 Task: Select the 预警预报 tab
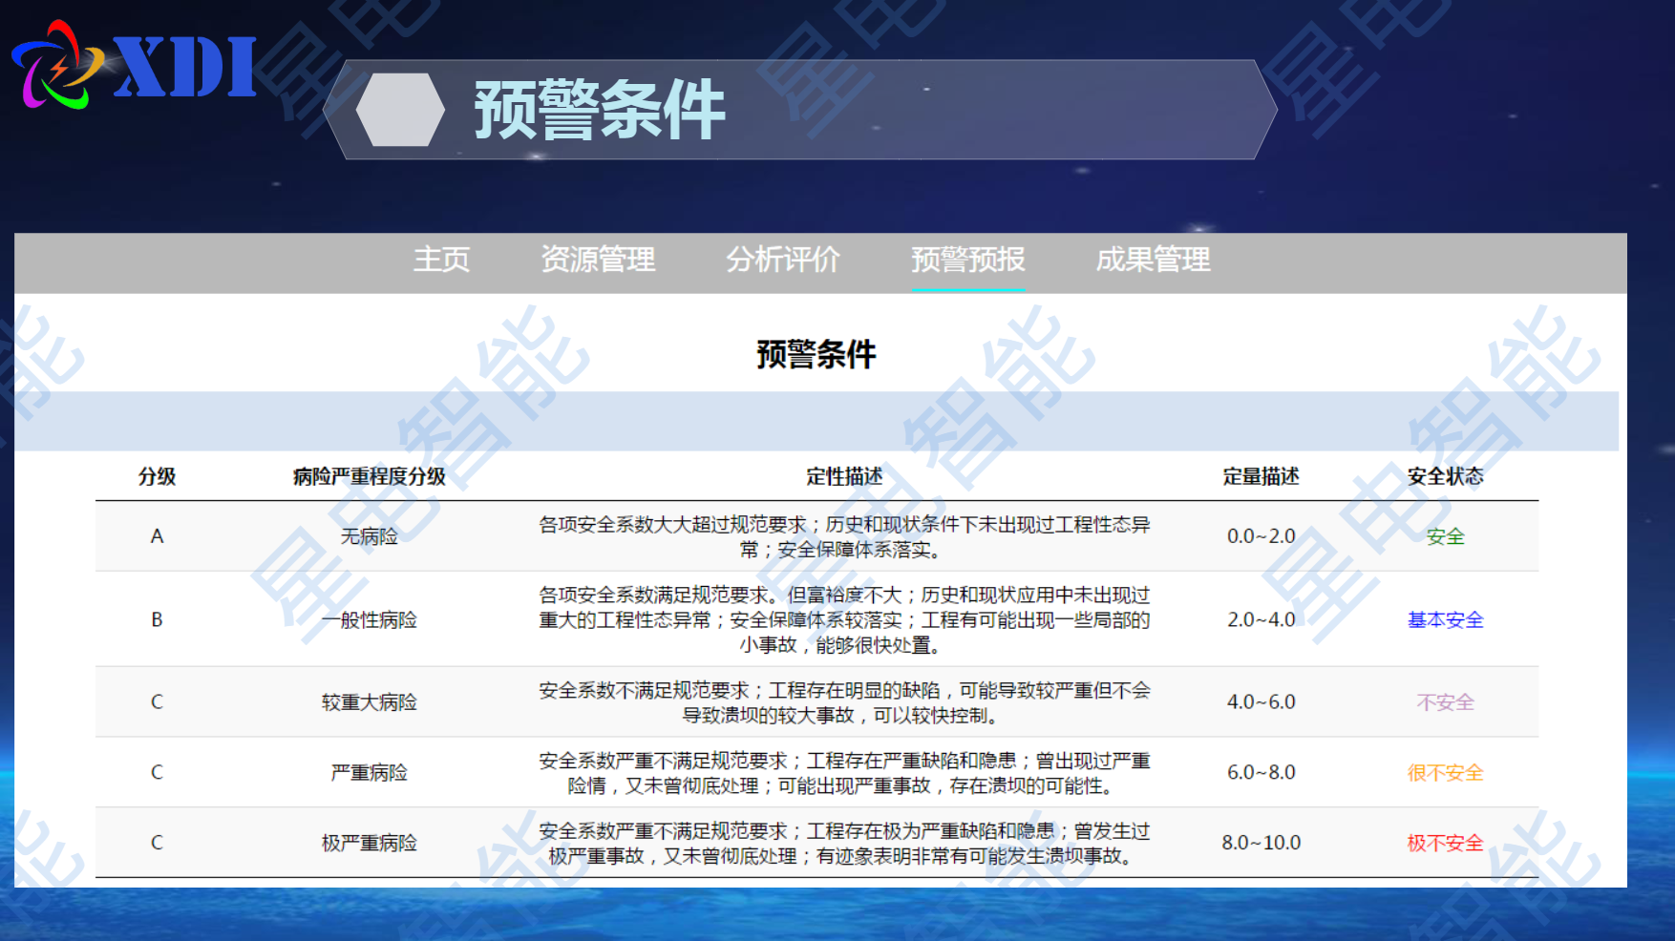968,260
